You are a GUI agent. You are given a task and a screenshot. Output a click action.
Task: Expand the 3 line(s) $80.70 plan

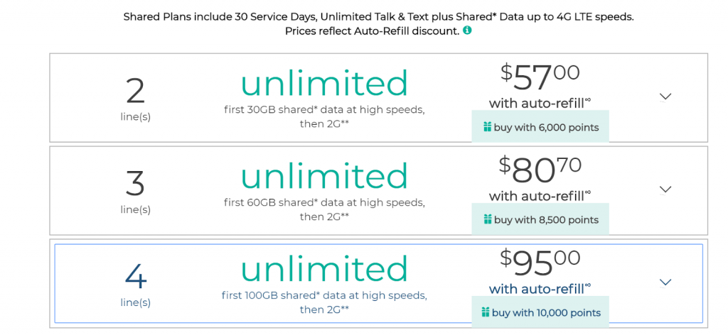coord(665,189)
